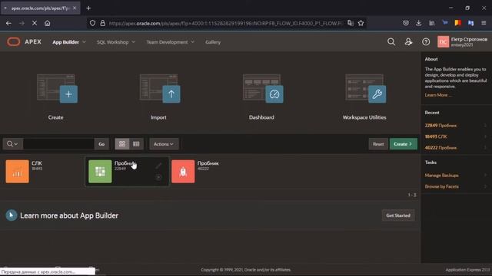Viewport: 492px width, 276px height.
Task: Click the Oracle APEX logo
Action: coord(25,41)
